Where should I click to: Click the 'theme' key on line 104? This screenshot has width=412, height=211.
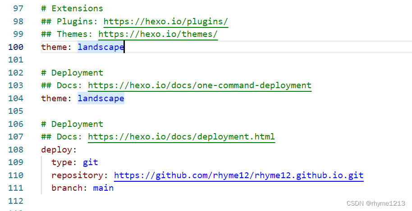click(x=54, y=99)
